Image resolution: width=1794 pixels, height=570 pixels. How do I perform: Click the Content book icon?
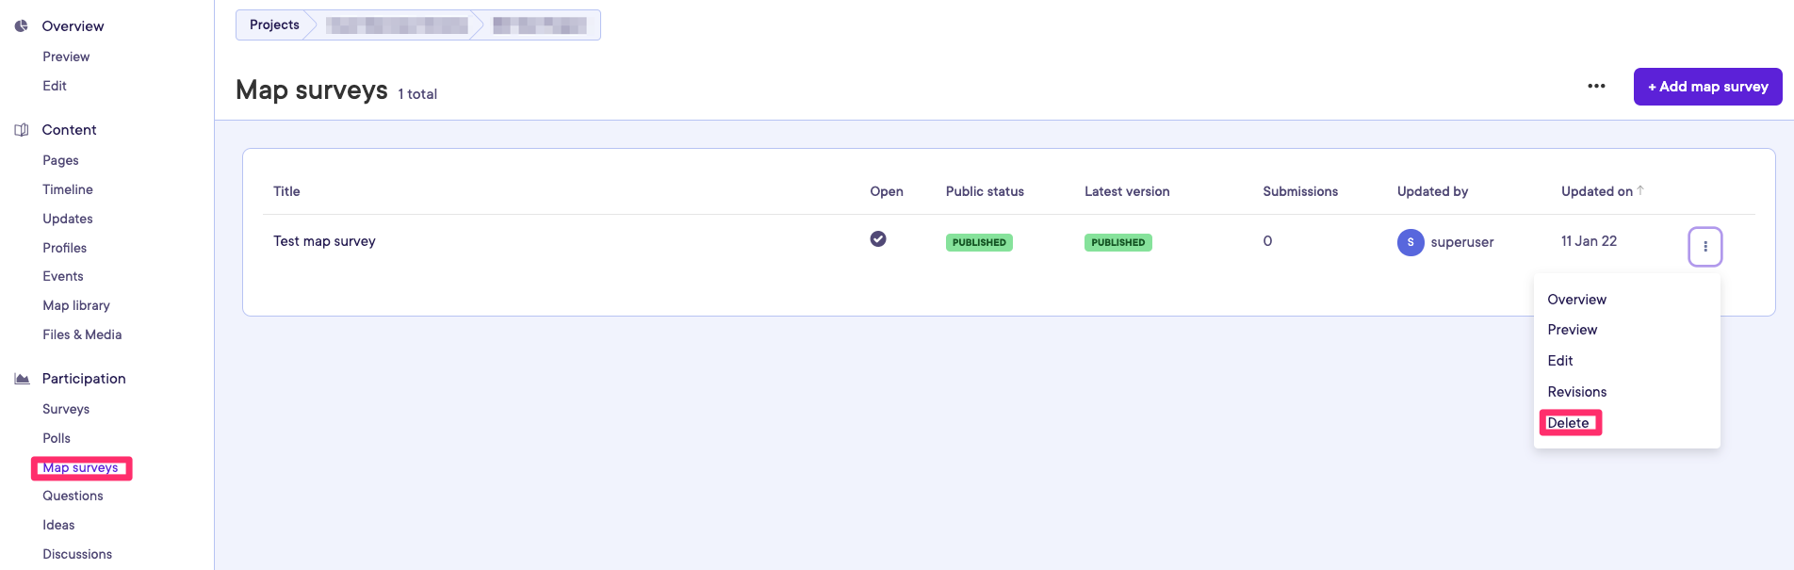pos(21,130)
